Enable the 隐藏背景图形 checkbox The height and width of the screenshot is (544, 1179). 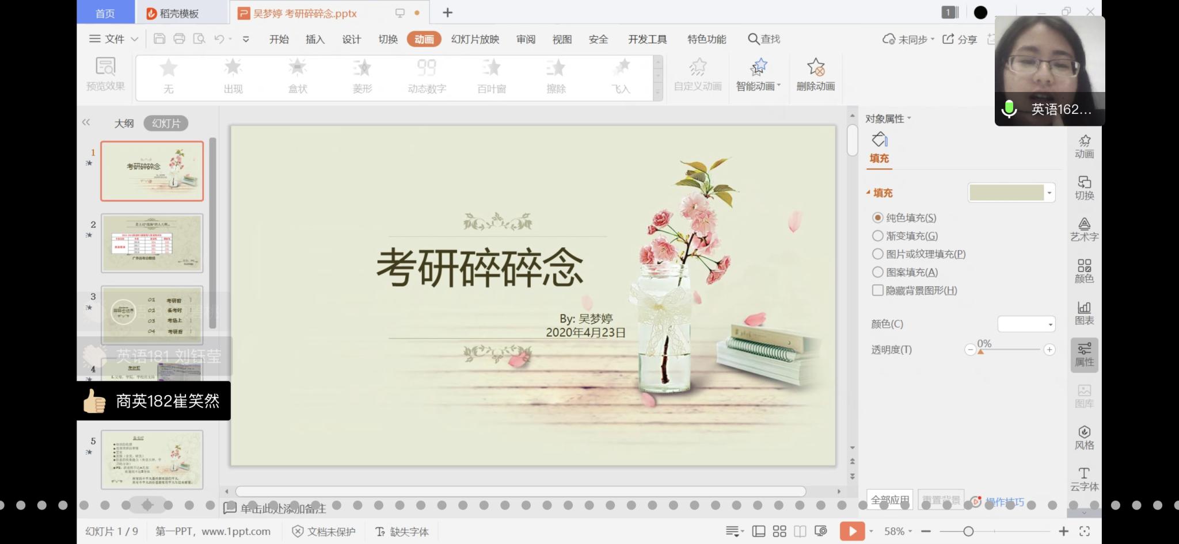tap(878, 290)
